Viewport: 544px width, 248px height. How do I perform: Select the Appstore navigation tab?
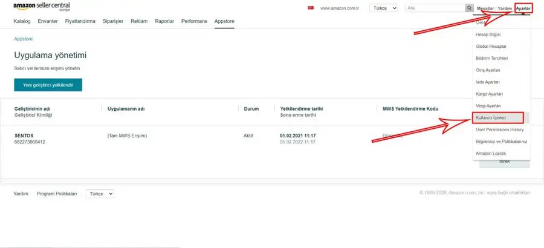pos(224,21)
